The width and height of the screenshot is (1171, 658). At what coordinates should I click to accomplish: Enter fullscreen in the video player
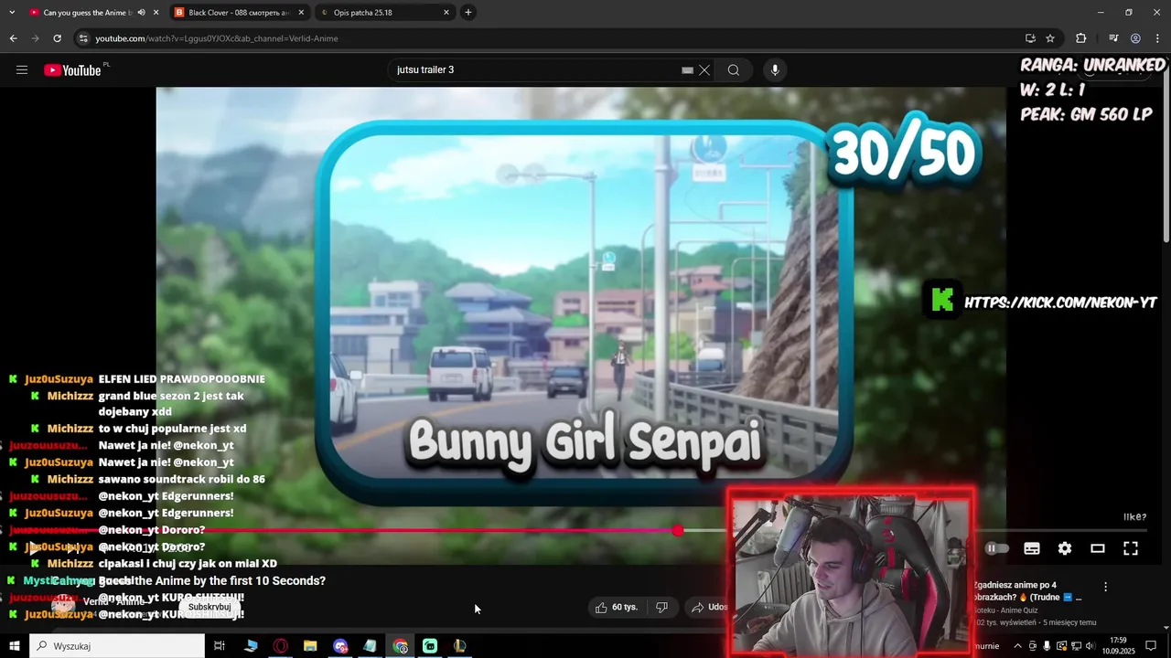[1131, 548]
